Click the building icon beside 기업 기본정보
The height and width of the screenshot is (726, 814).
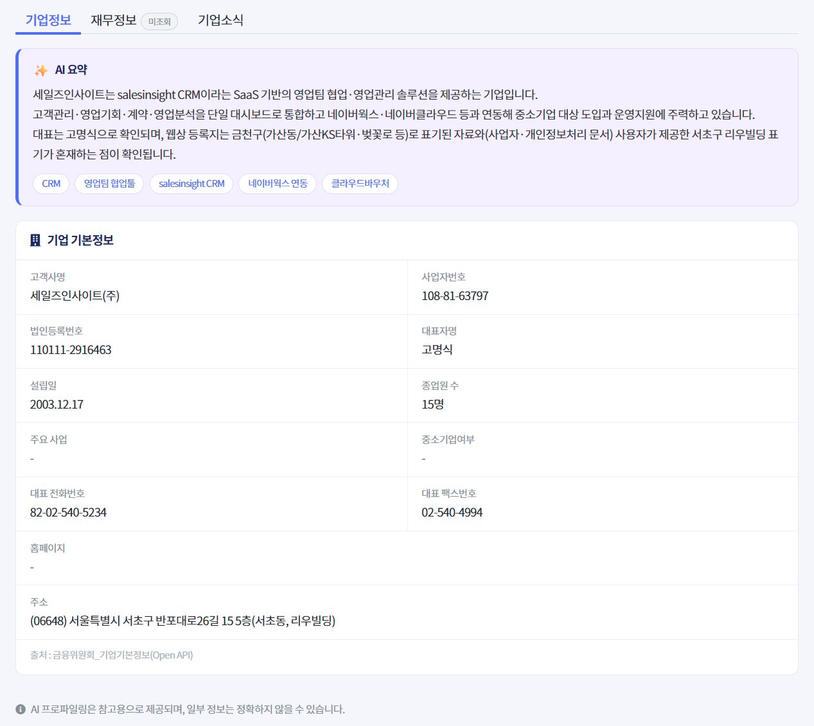[35, 240]
